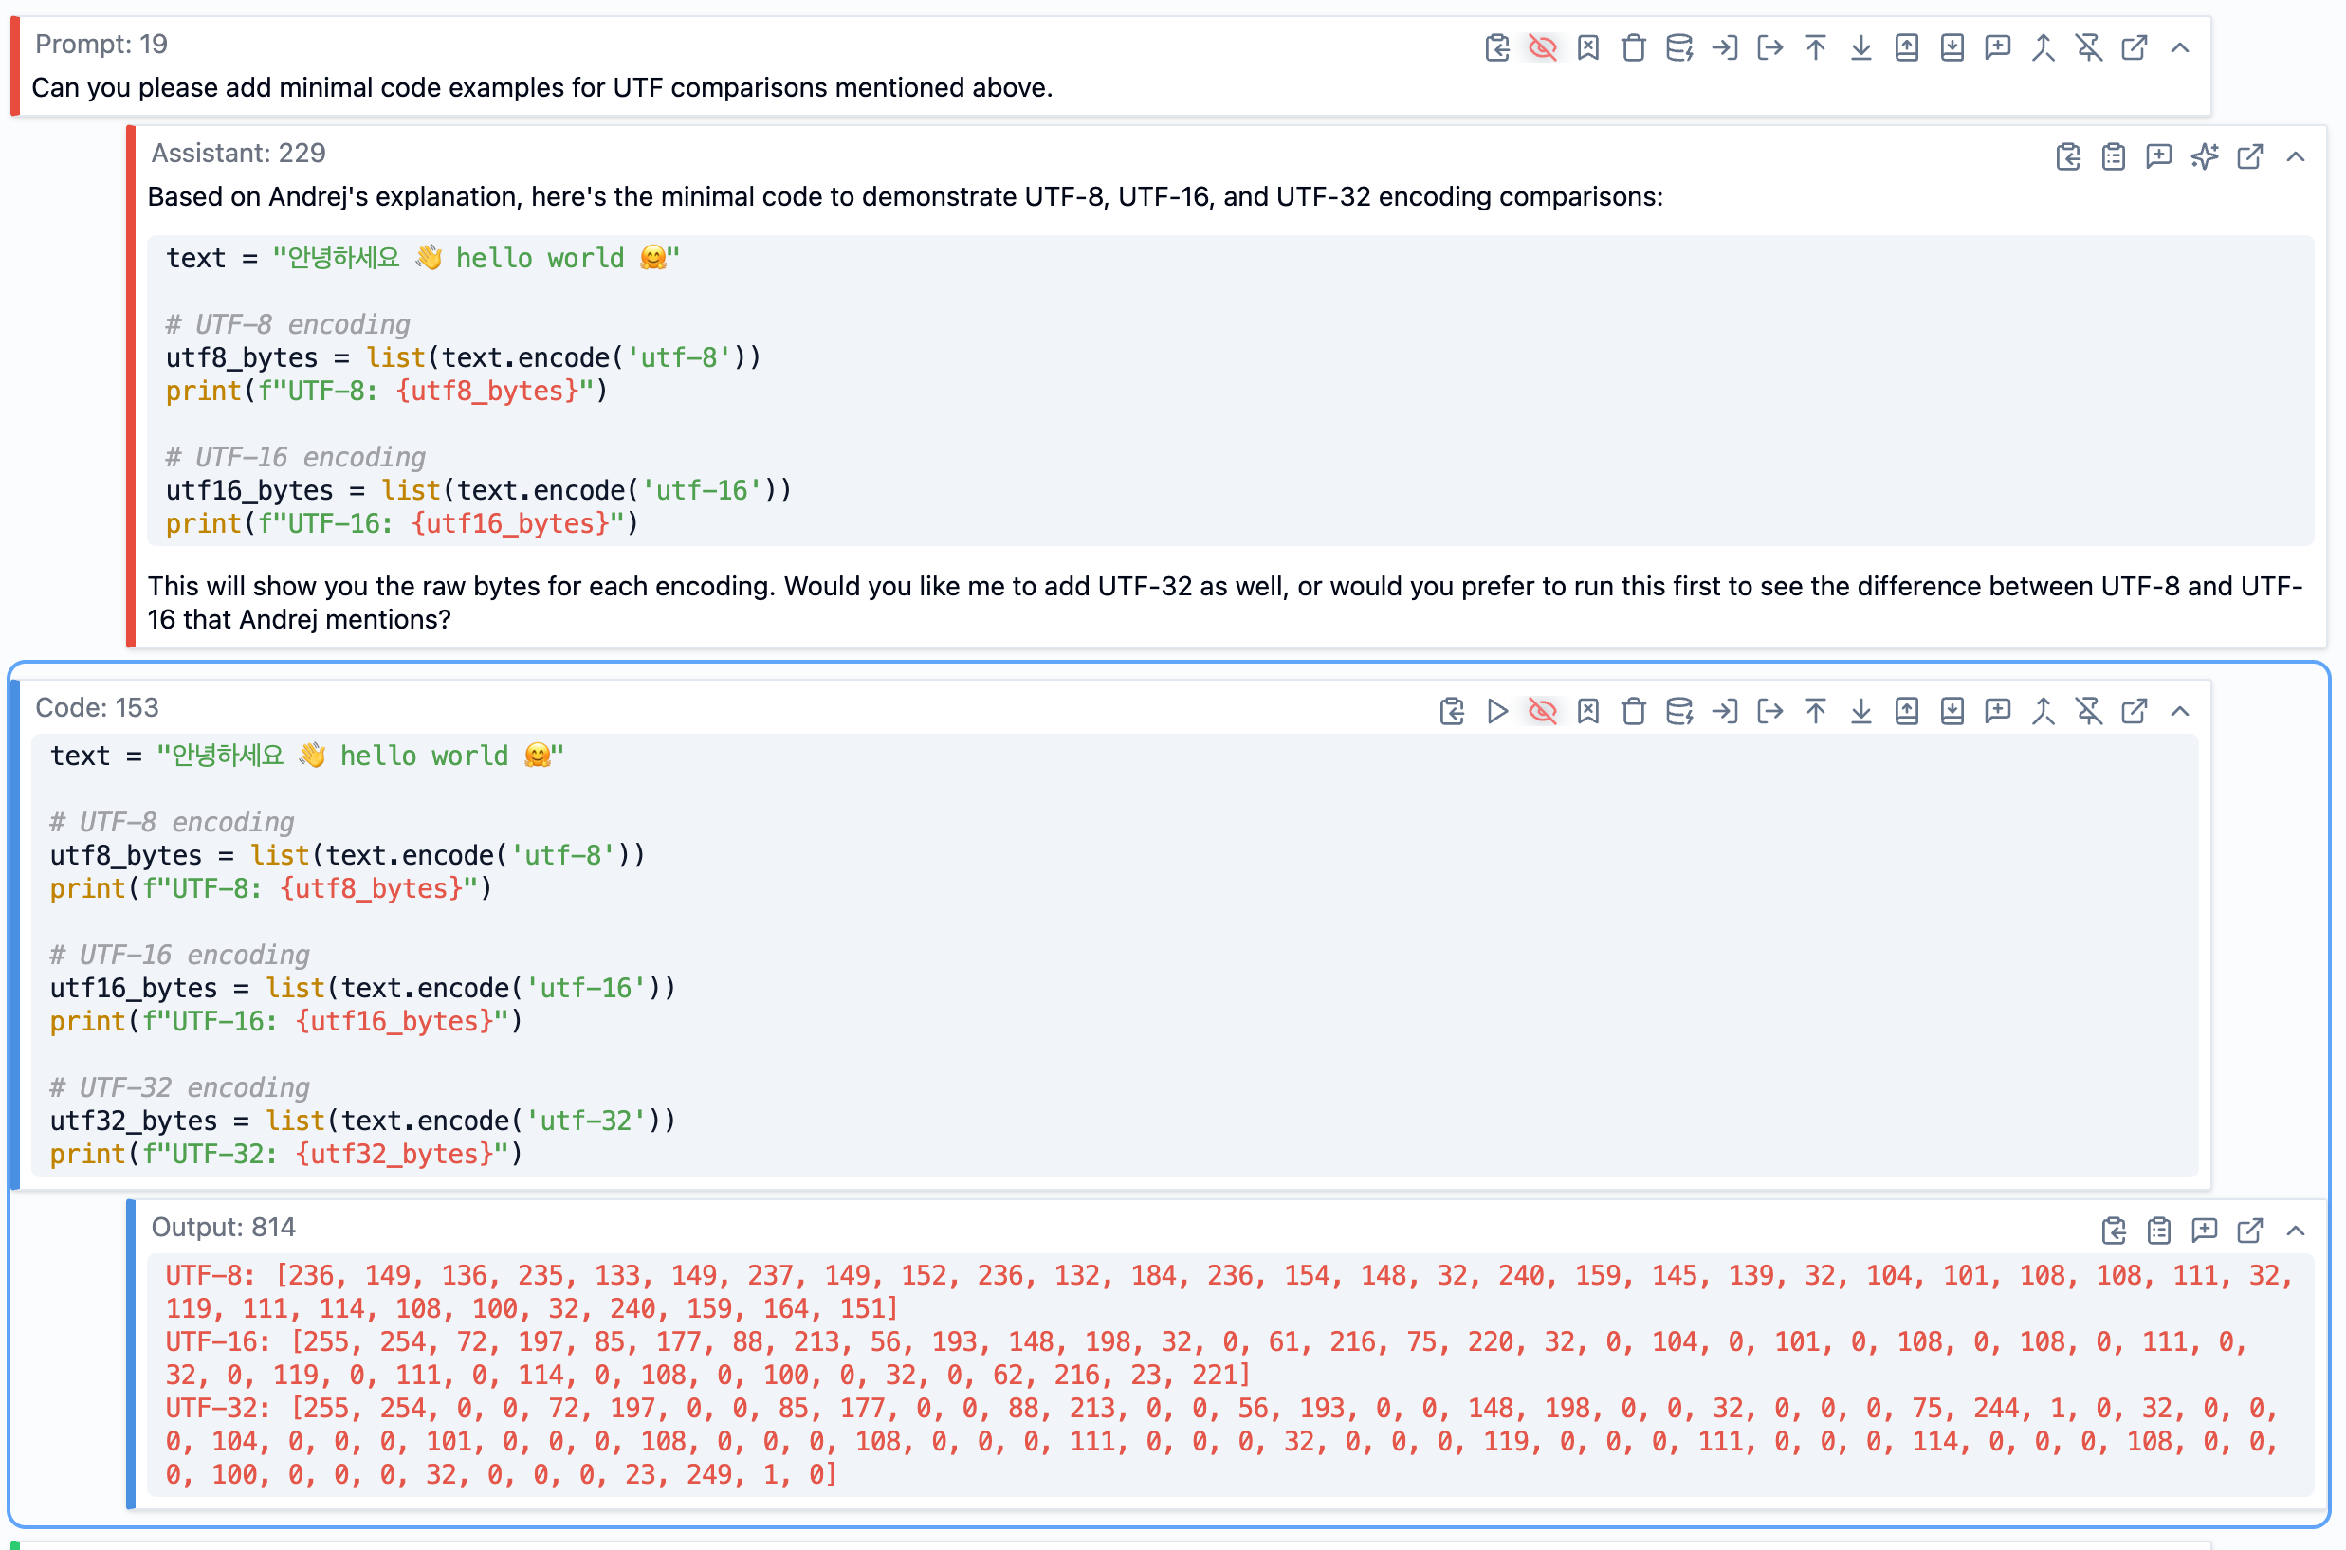Click the database bolt icon on the Prompt message

coord(1678,47)
